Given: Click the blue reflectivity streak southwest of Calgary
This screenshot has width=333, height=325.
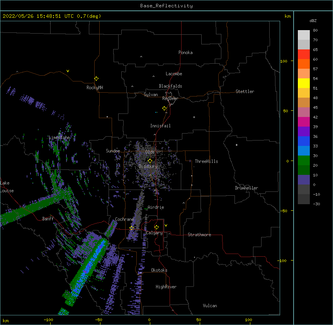Looking at the screenshot, I should (x=88, y=268).
